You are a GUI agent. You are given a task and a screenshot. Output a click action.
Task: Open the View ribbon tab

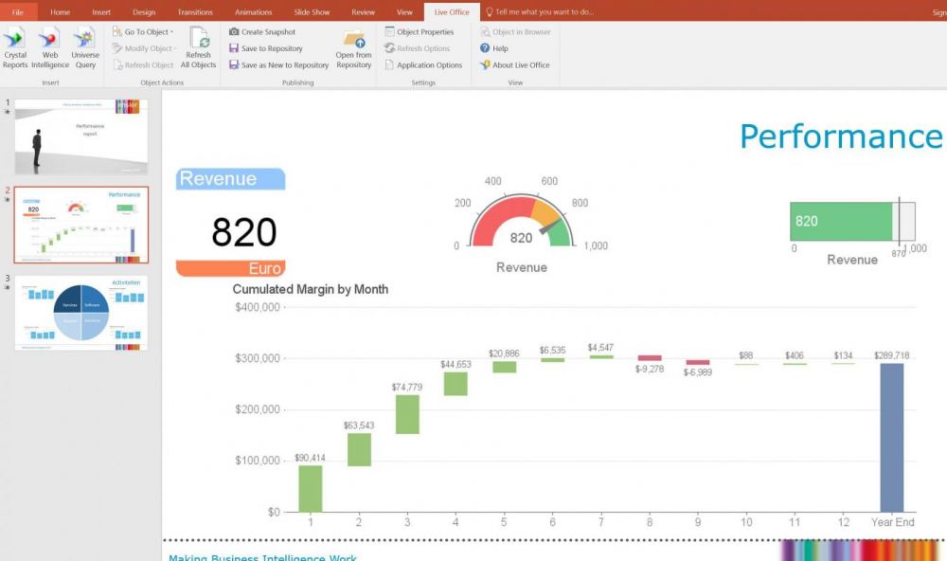(404, 12)
